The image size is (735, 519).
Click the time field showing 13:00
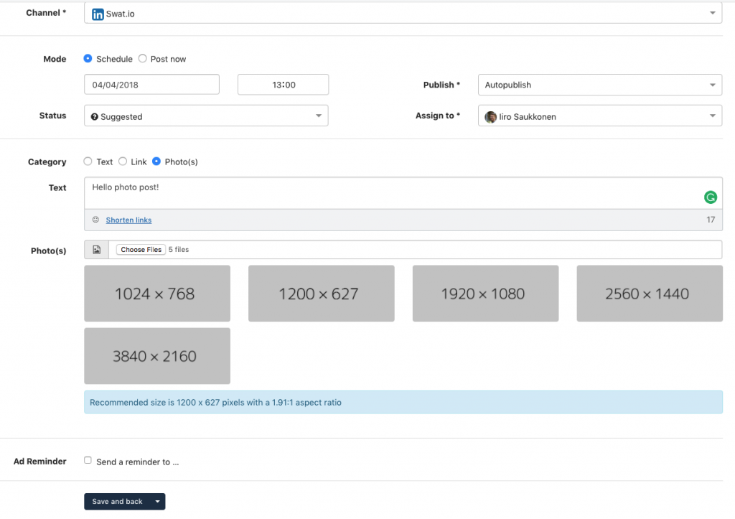(283, 85)
